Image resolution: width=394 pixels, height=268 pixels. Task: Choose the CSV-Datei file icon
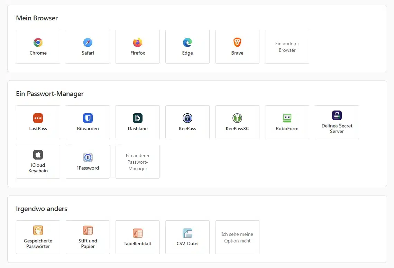point(187,233)
